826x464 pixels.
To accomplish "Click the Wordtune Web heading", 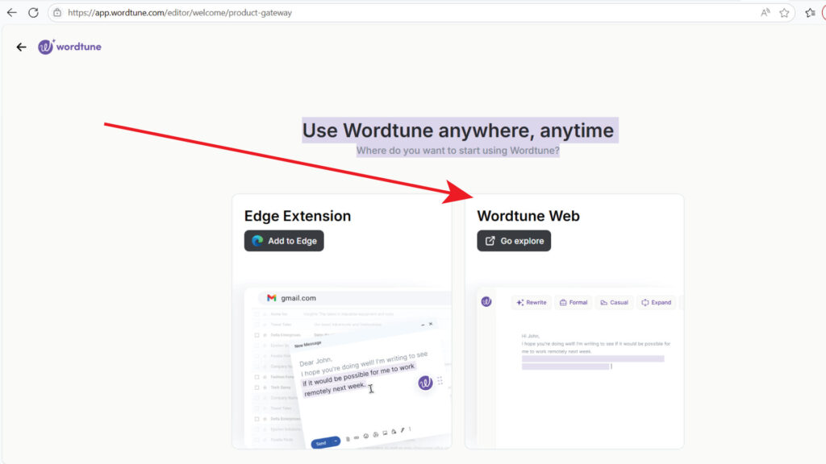I will tap(528, 216).
